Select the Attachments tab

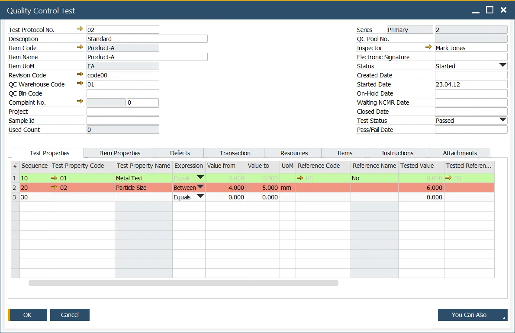[x=460, y=153]
